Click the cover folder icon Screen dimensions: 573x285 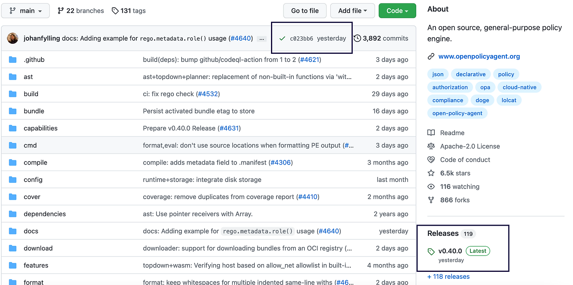13,197
